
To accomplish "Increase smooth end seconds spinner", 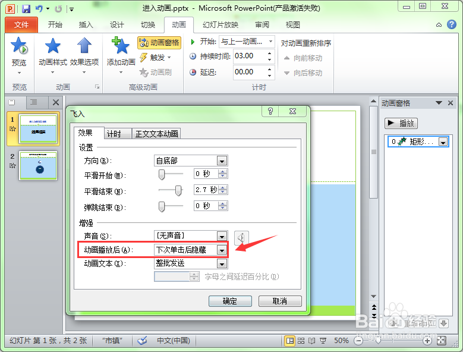I will [223, 187].
